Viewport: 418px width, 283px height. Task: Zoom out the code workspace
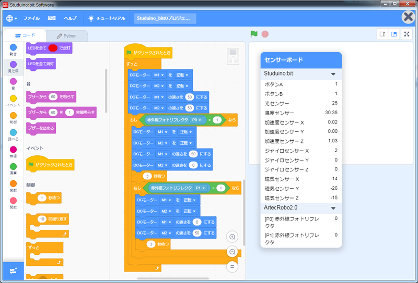pos(232,252)
